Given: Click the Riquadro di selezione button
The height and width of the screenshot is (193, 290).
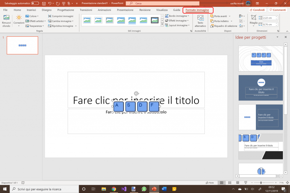Looking at the screenshot, I should click(224, 26).
